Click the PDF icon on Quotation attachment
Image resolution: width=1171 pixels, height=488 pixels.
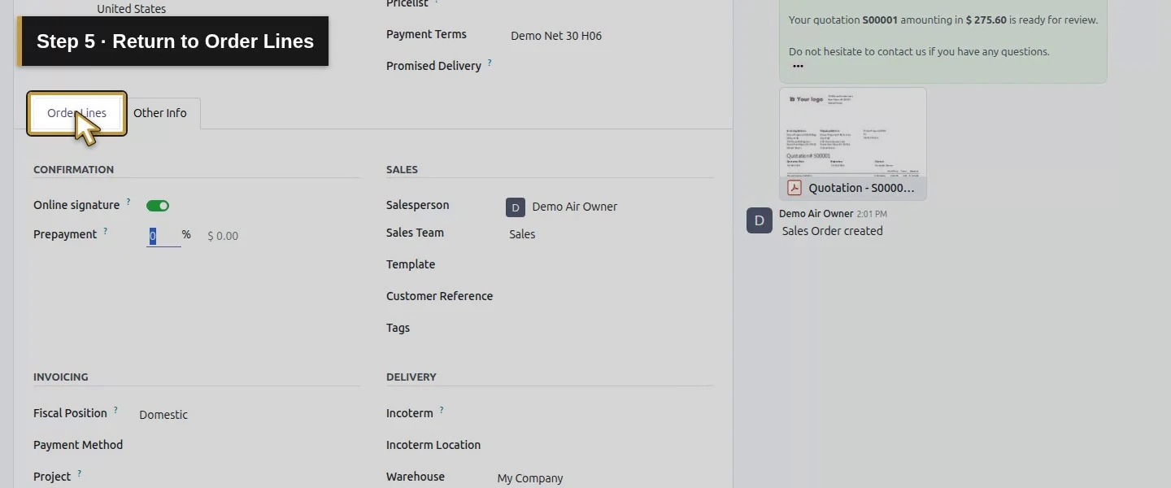[x=794, y=188]
